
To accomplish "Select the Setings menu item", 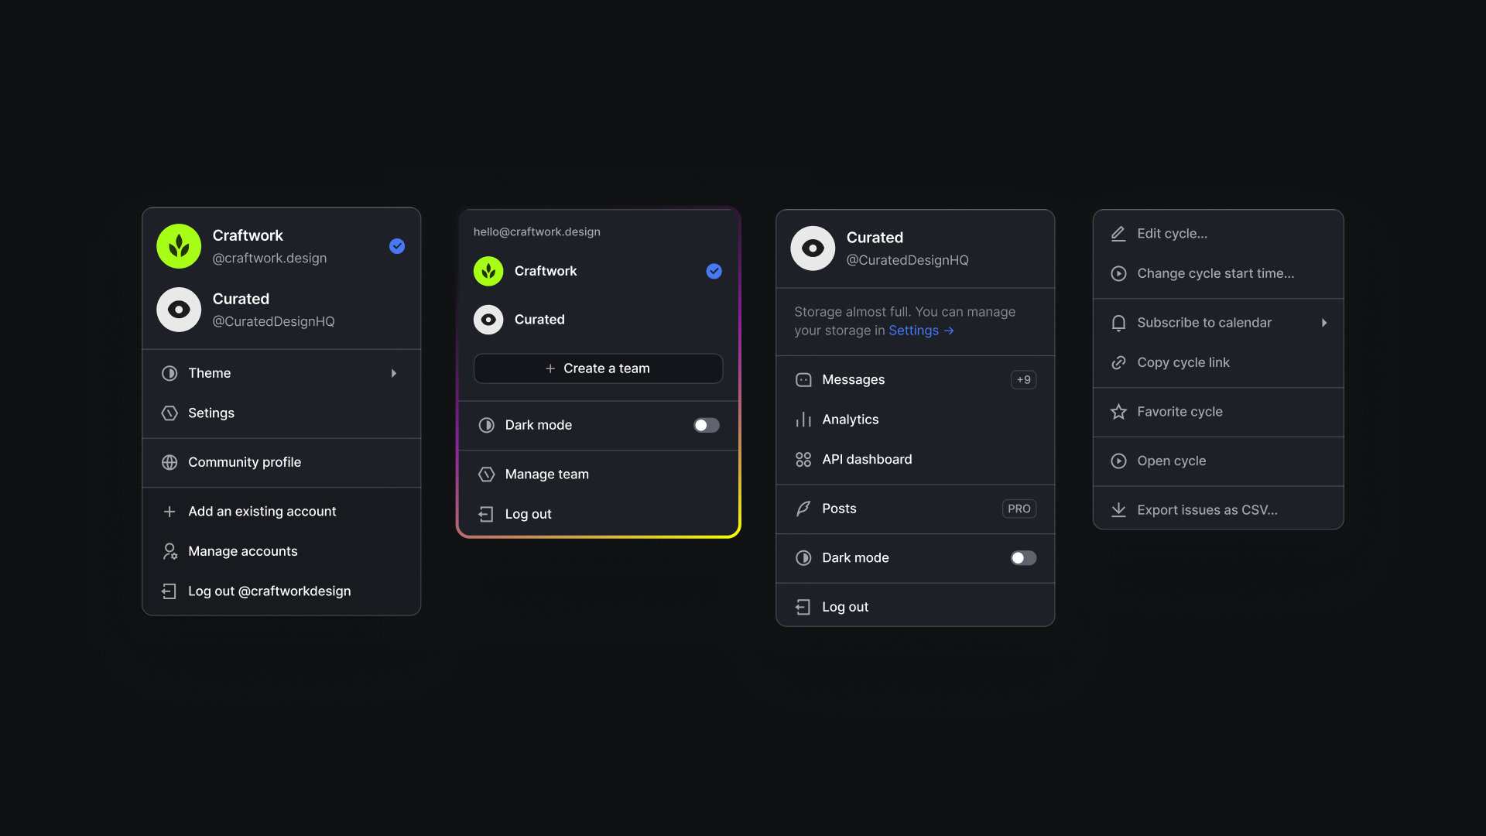I will click(282, 413).
